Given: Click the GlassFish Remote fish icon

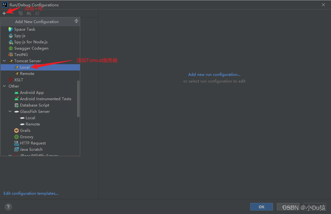Looking at the screenshot, I should 22,124.
